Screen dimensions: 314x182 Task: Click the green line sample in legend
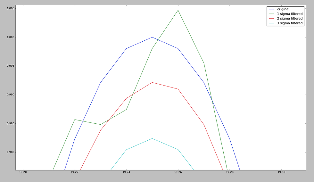pyautogui.click(x=271, y=14)
